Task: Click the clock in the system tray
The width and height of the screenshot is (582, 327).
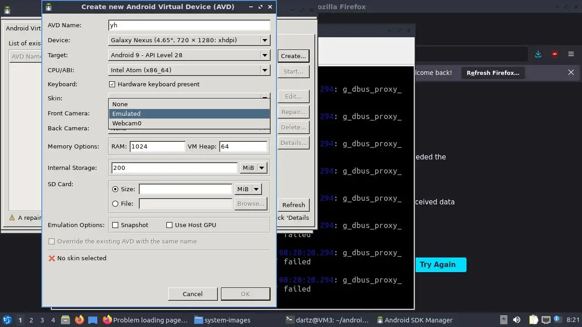Action: click(573, 320)
